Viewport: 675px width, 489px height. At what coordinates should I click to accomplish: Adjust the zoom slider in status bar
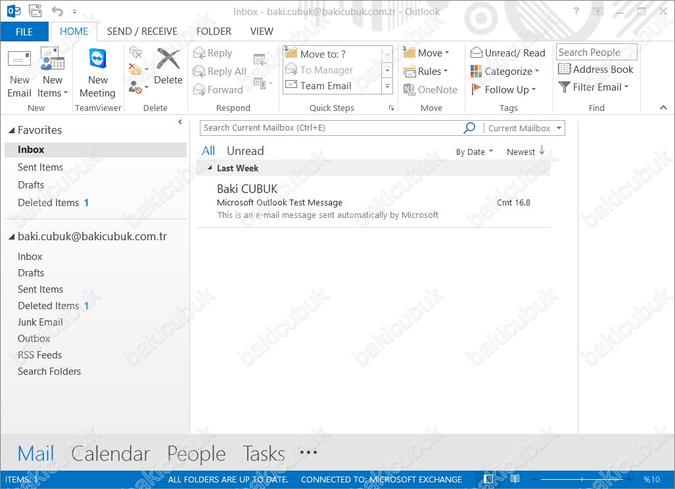coord(582,479)
